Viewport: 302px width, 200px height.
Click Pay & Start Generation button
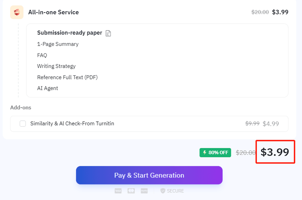(149, 175)
